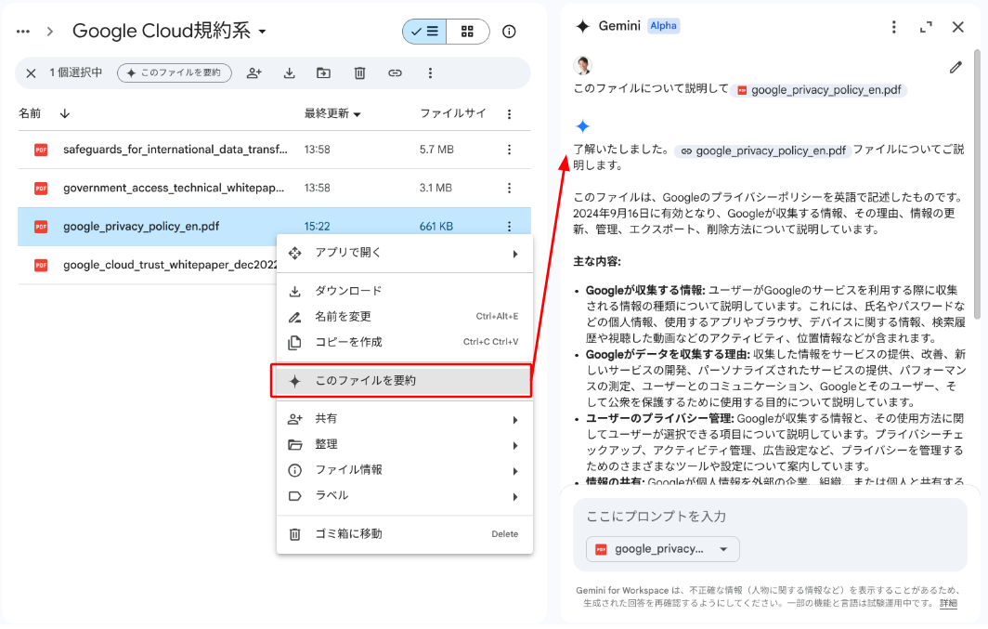Switch to list view layout
The image size is (988, 629).
click(424, 32)
